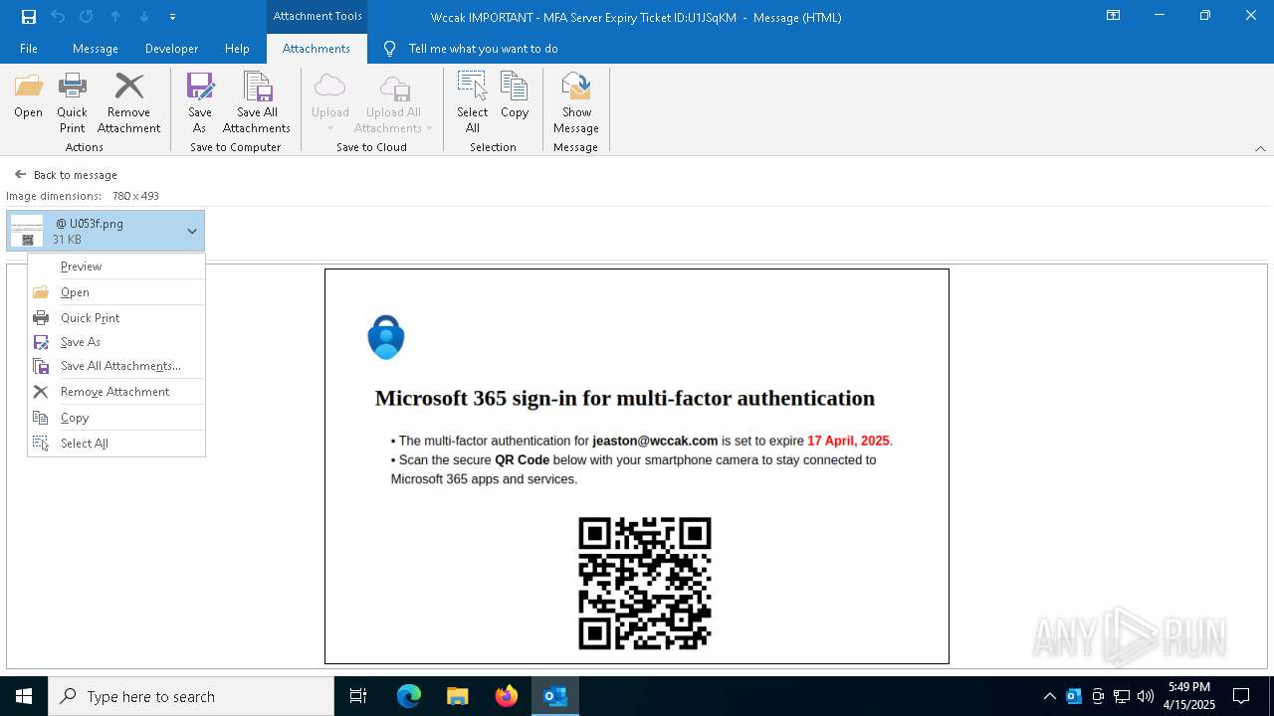The width and height of the screenshot is (1274, 716).
Task: Open File Explorer from taskbar
Action: [x=458, y=696]
